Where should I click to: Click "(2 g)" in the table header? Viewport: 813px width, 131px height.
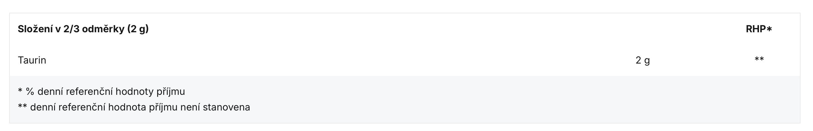click(138, 29)
